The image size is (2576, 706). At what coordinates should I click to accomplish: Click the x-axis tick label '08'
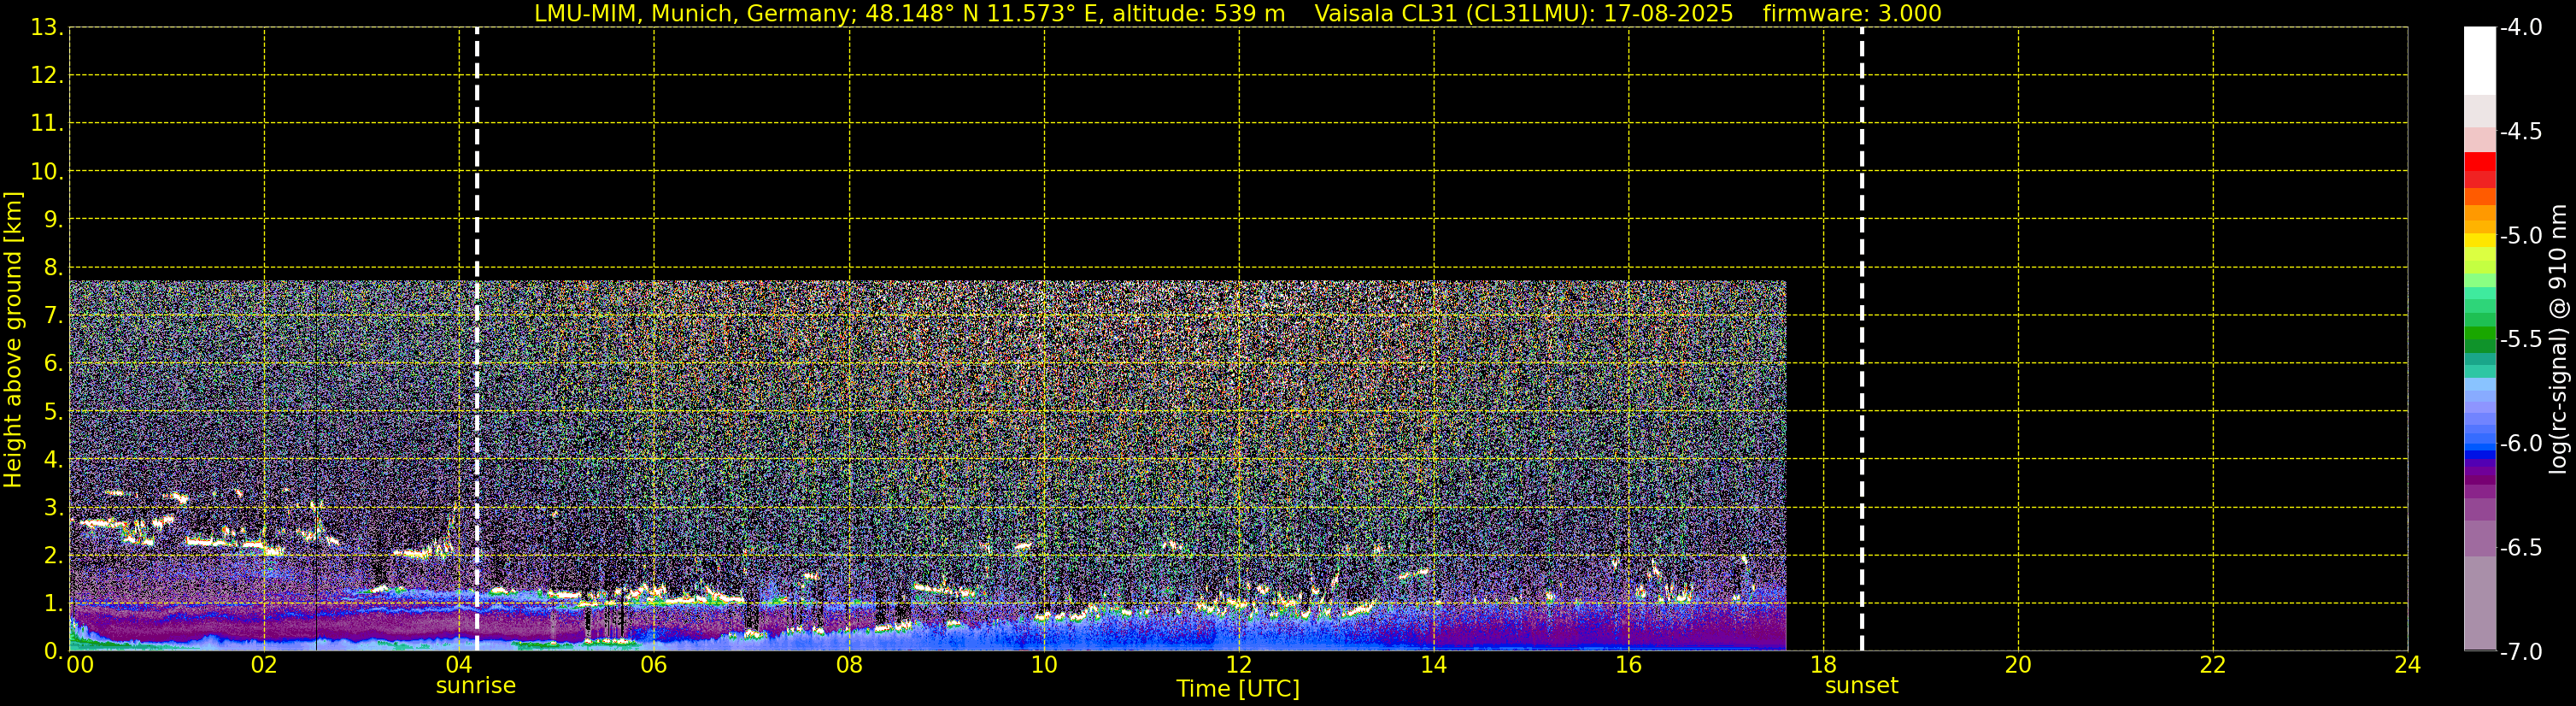tap(849, 665)
